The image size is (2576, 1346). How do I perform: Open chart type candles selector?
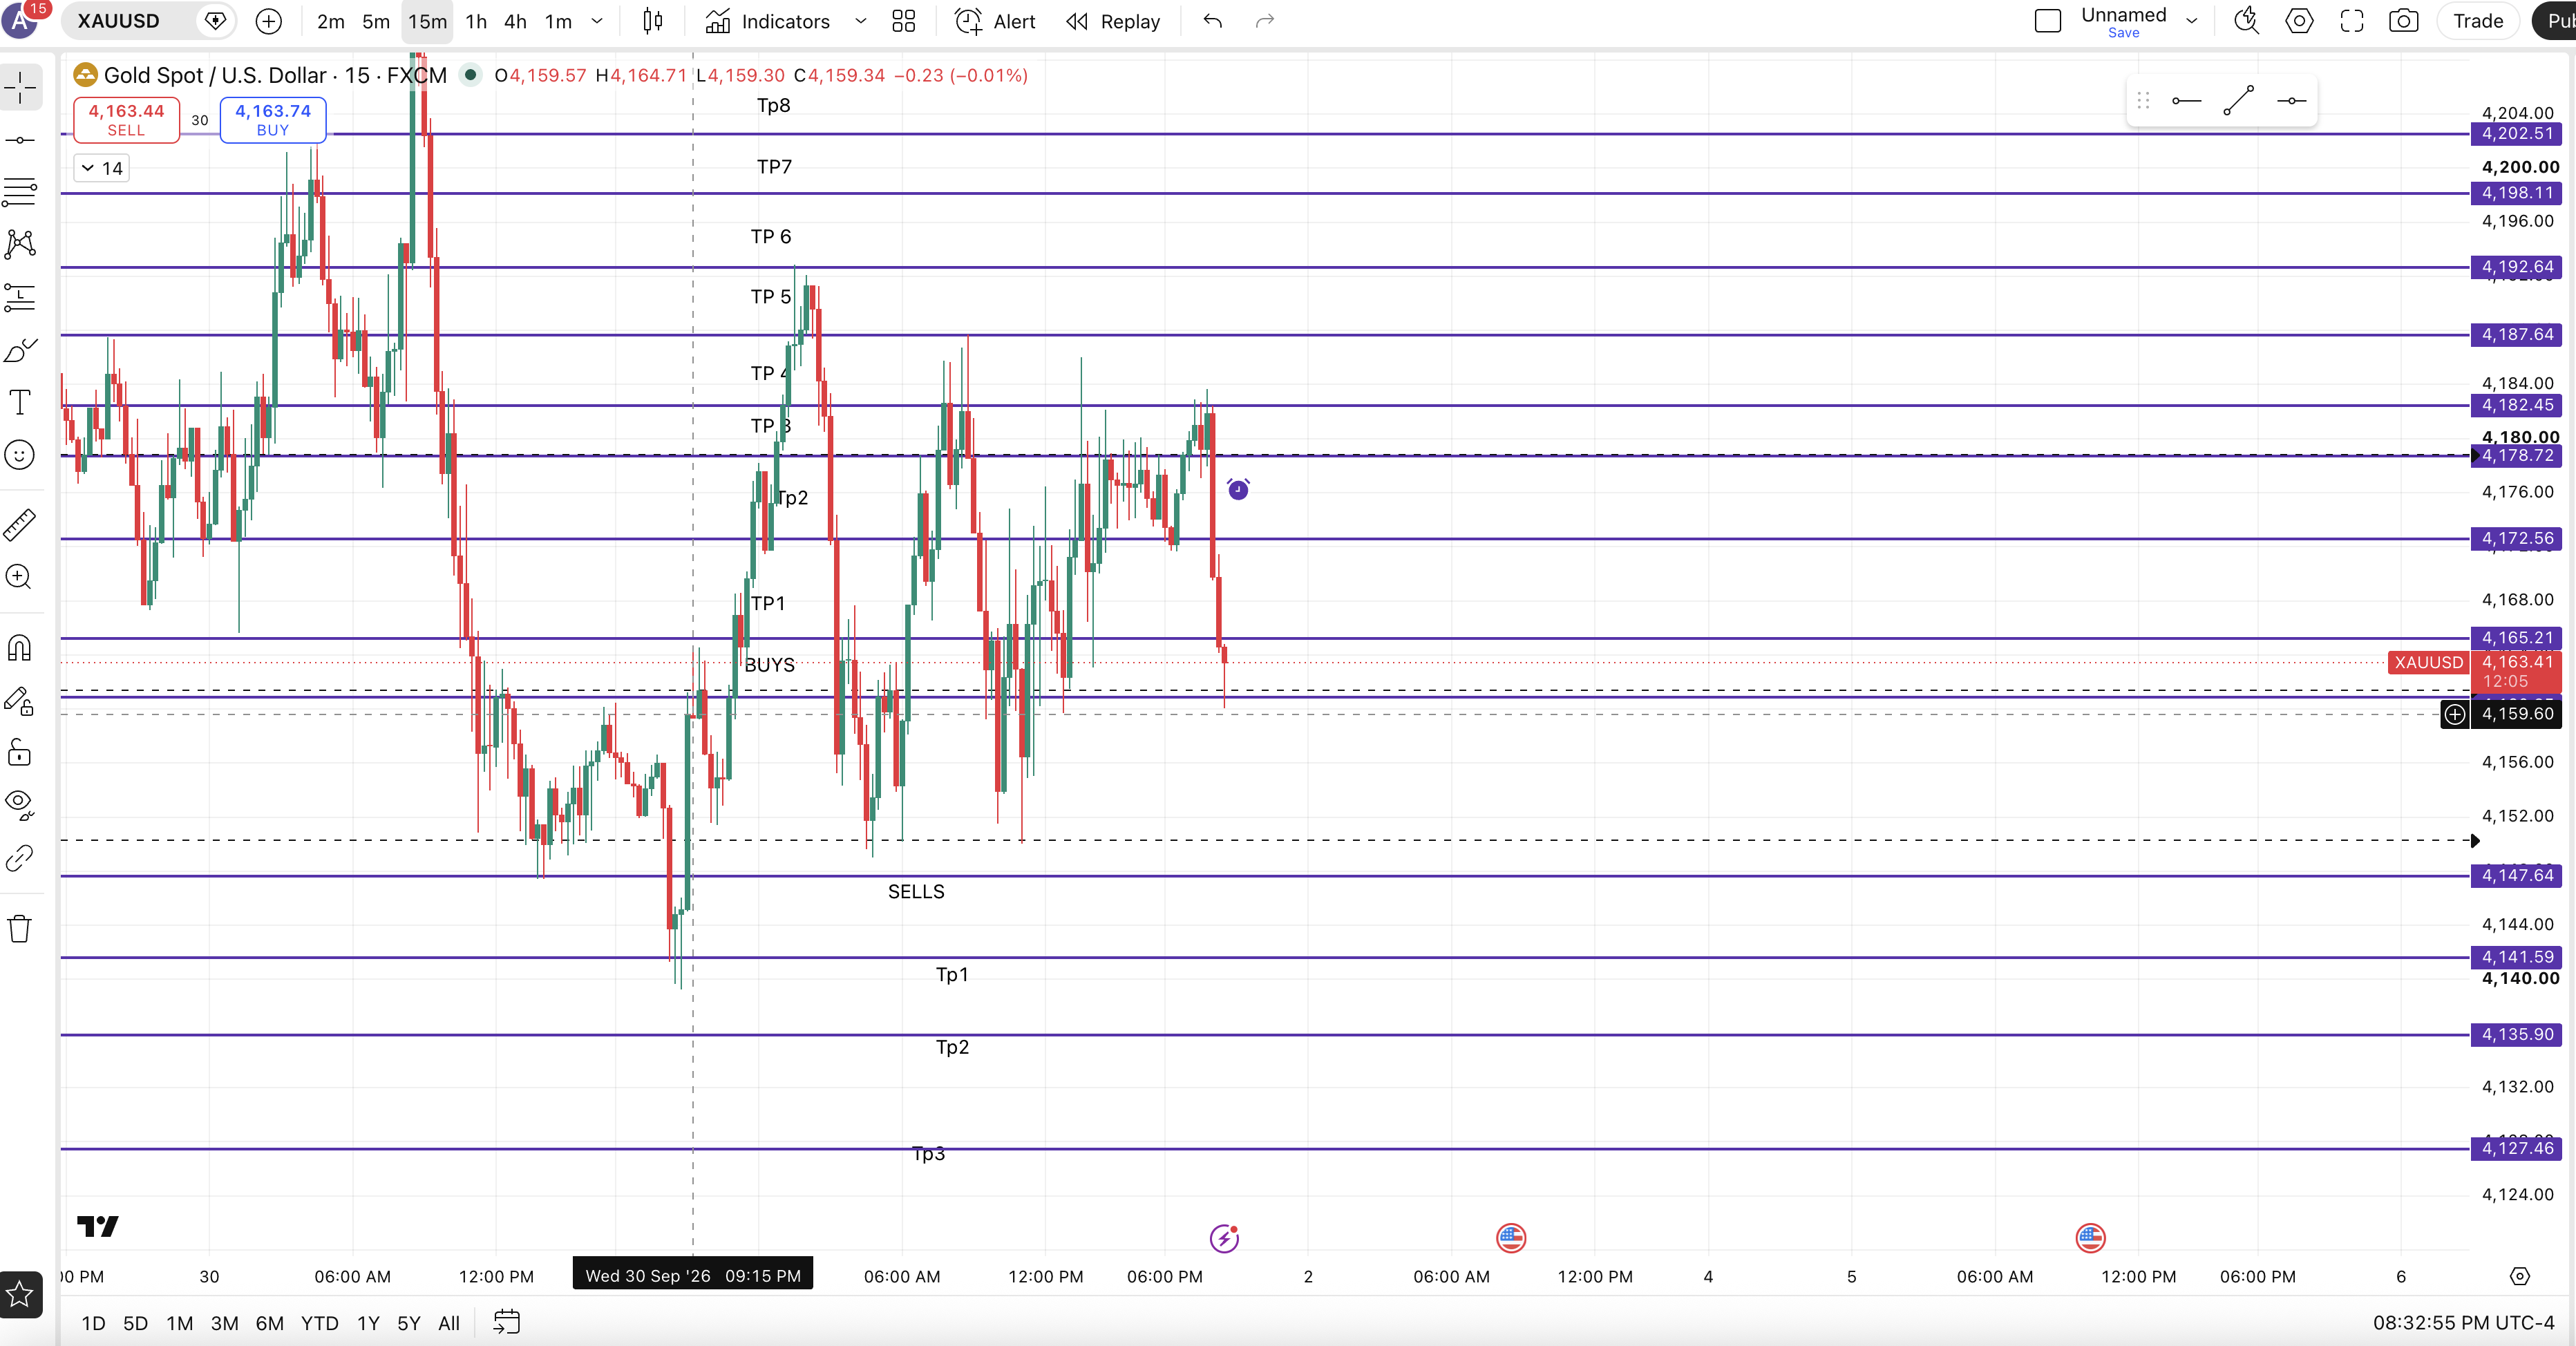click(x=653, y=21)
